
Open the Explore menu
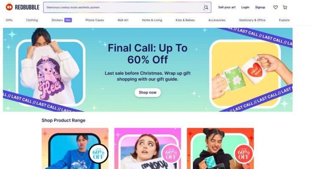tap(284, 20)
